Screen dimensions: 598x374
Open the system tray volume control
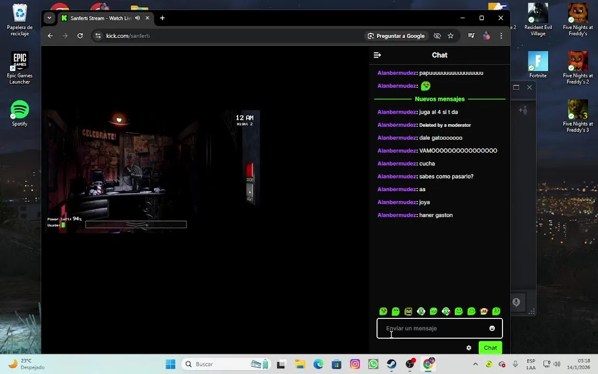pyautogui.click(x=557, y=364)
